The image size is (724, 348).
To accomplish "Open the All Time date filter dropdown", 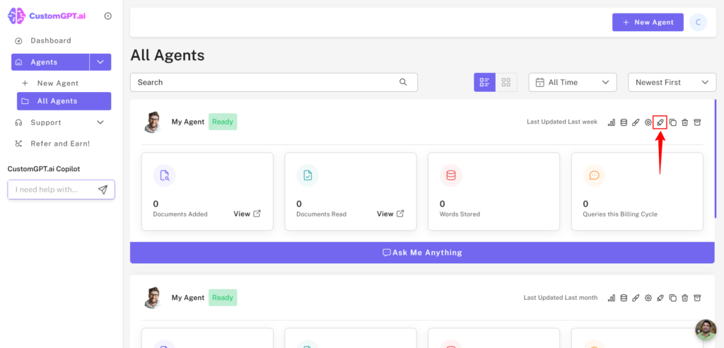I will (x=573, y=82).
